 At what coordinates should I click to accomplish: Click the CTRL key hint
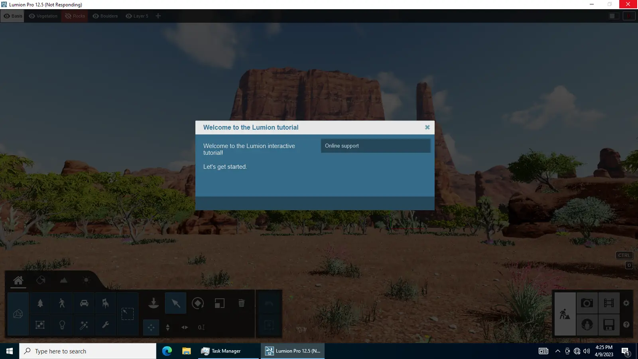pyautogui.click(x=624, y=256)
